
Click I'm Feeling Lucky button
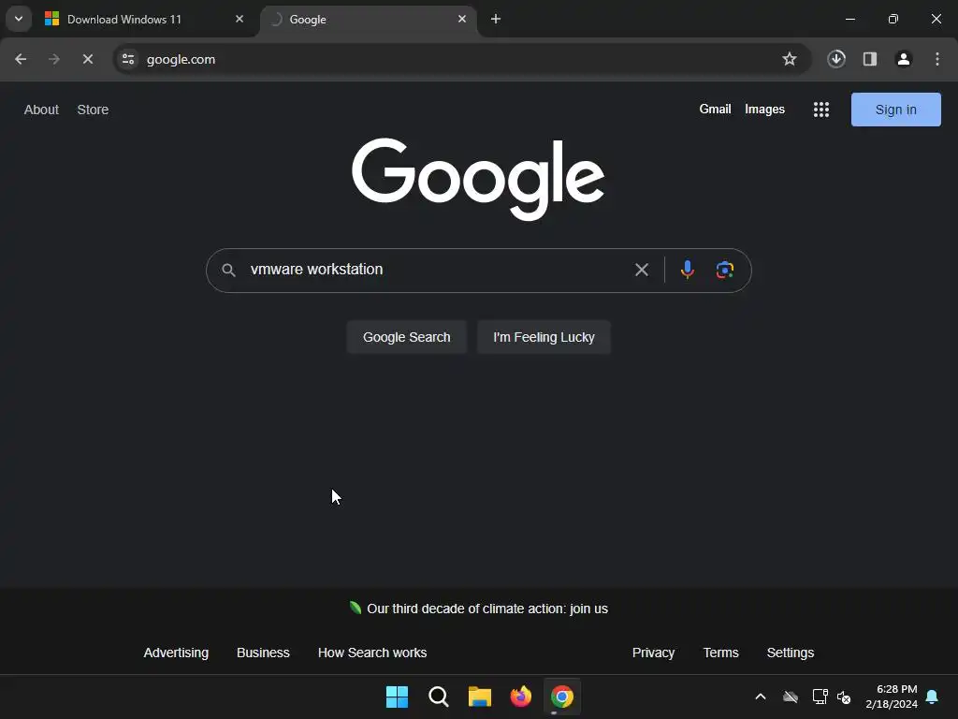click(544, 337)
